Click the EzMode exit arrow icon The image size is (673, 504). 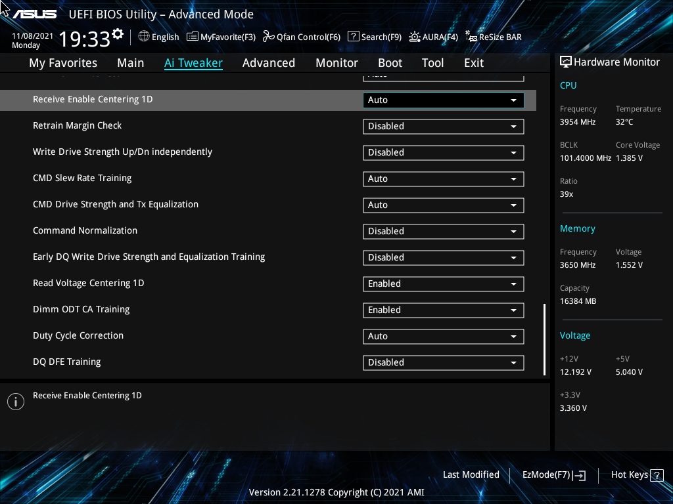pos(579,475)
